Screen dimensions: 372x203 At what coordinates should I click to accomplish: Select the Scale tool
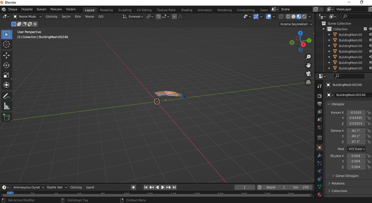click(6, 75)
